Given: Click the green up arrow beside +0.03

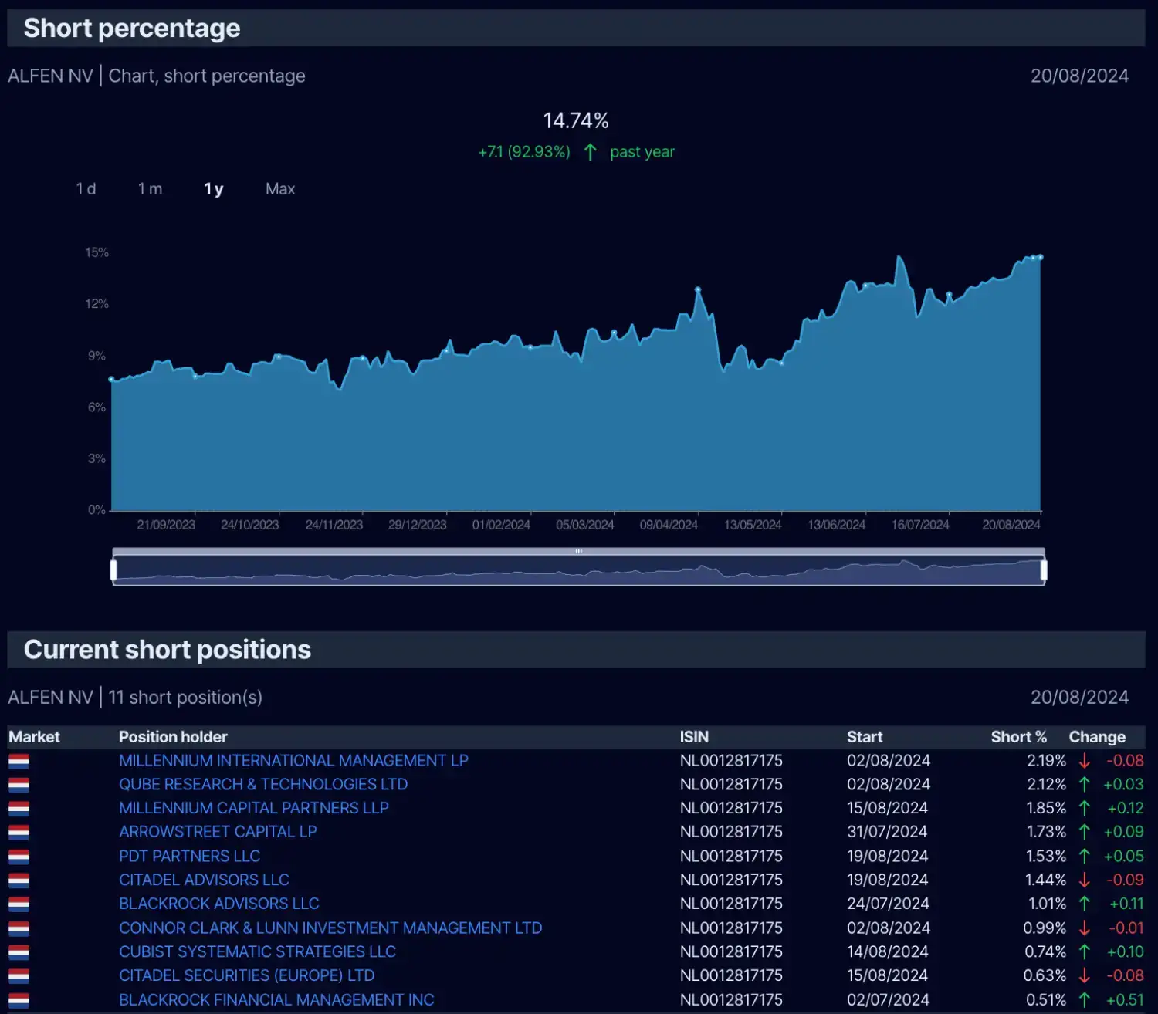Looking at the screenshot, I should [1085, 785].
